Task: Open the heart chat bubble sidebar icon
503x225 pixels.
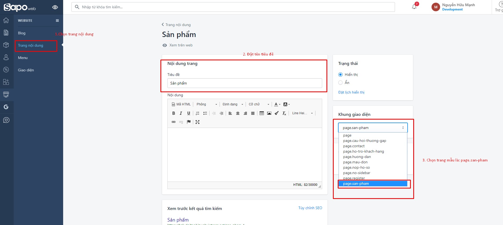Action: point(6,120)
